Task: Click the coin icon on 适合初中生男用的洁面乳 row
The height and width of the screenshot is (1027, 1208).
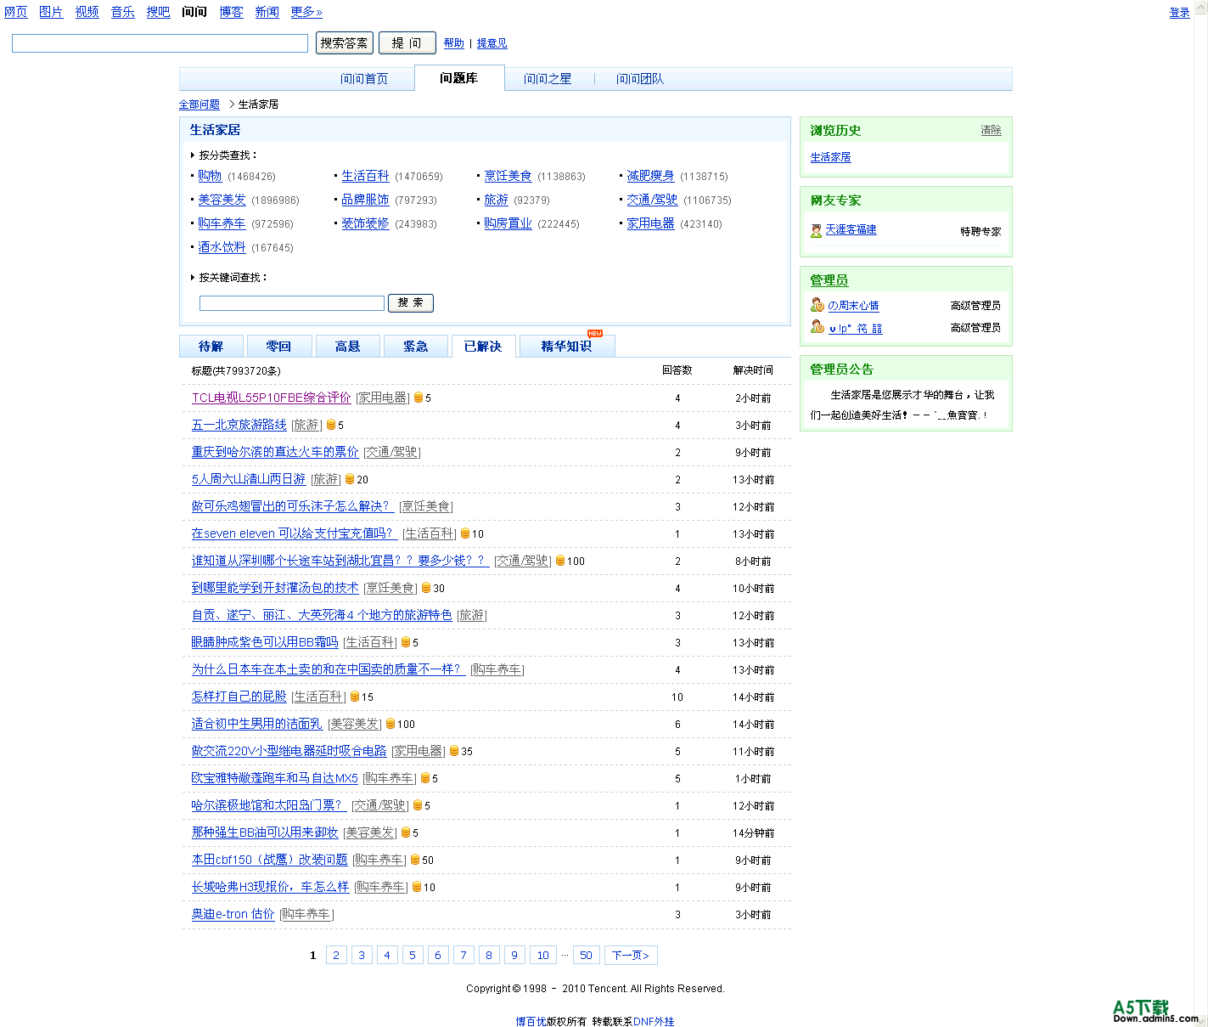Action: pyautogui.click(x=390, y=724)
